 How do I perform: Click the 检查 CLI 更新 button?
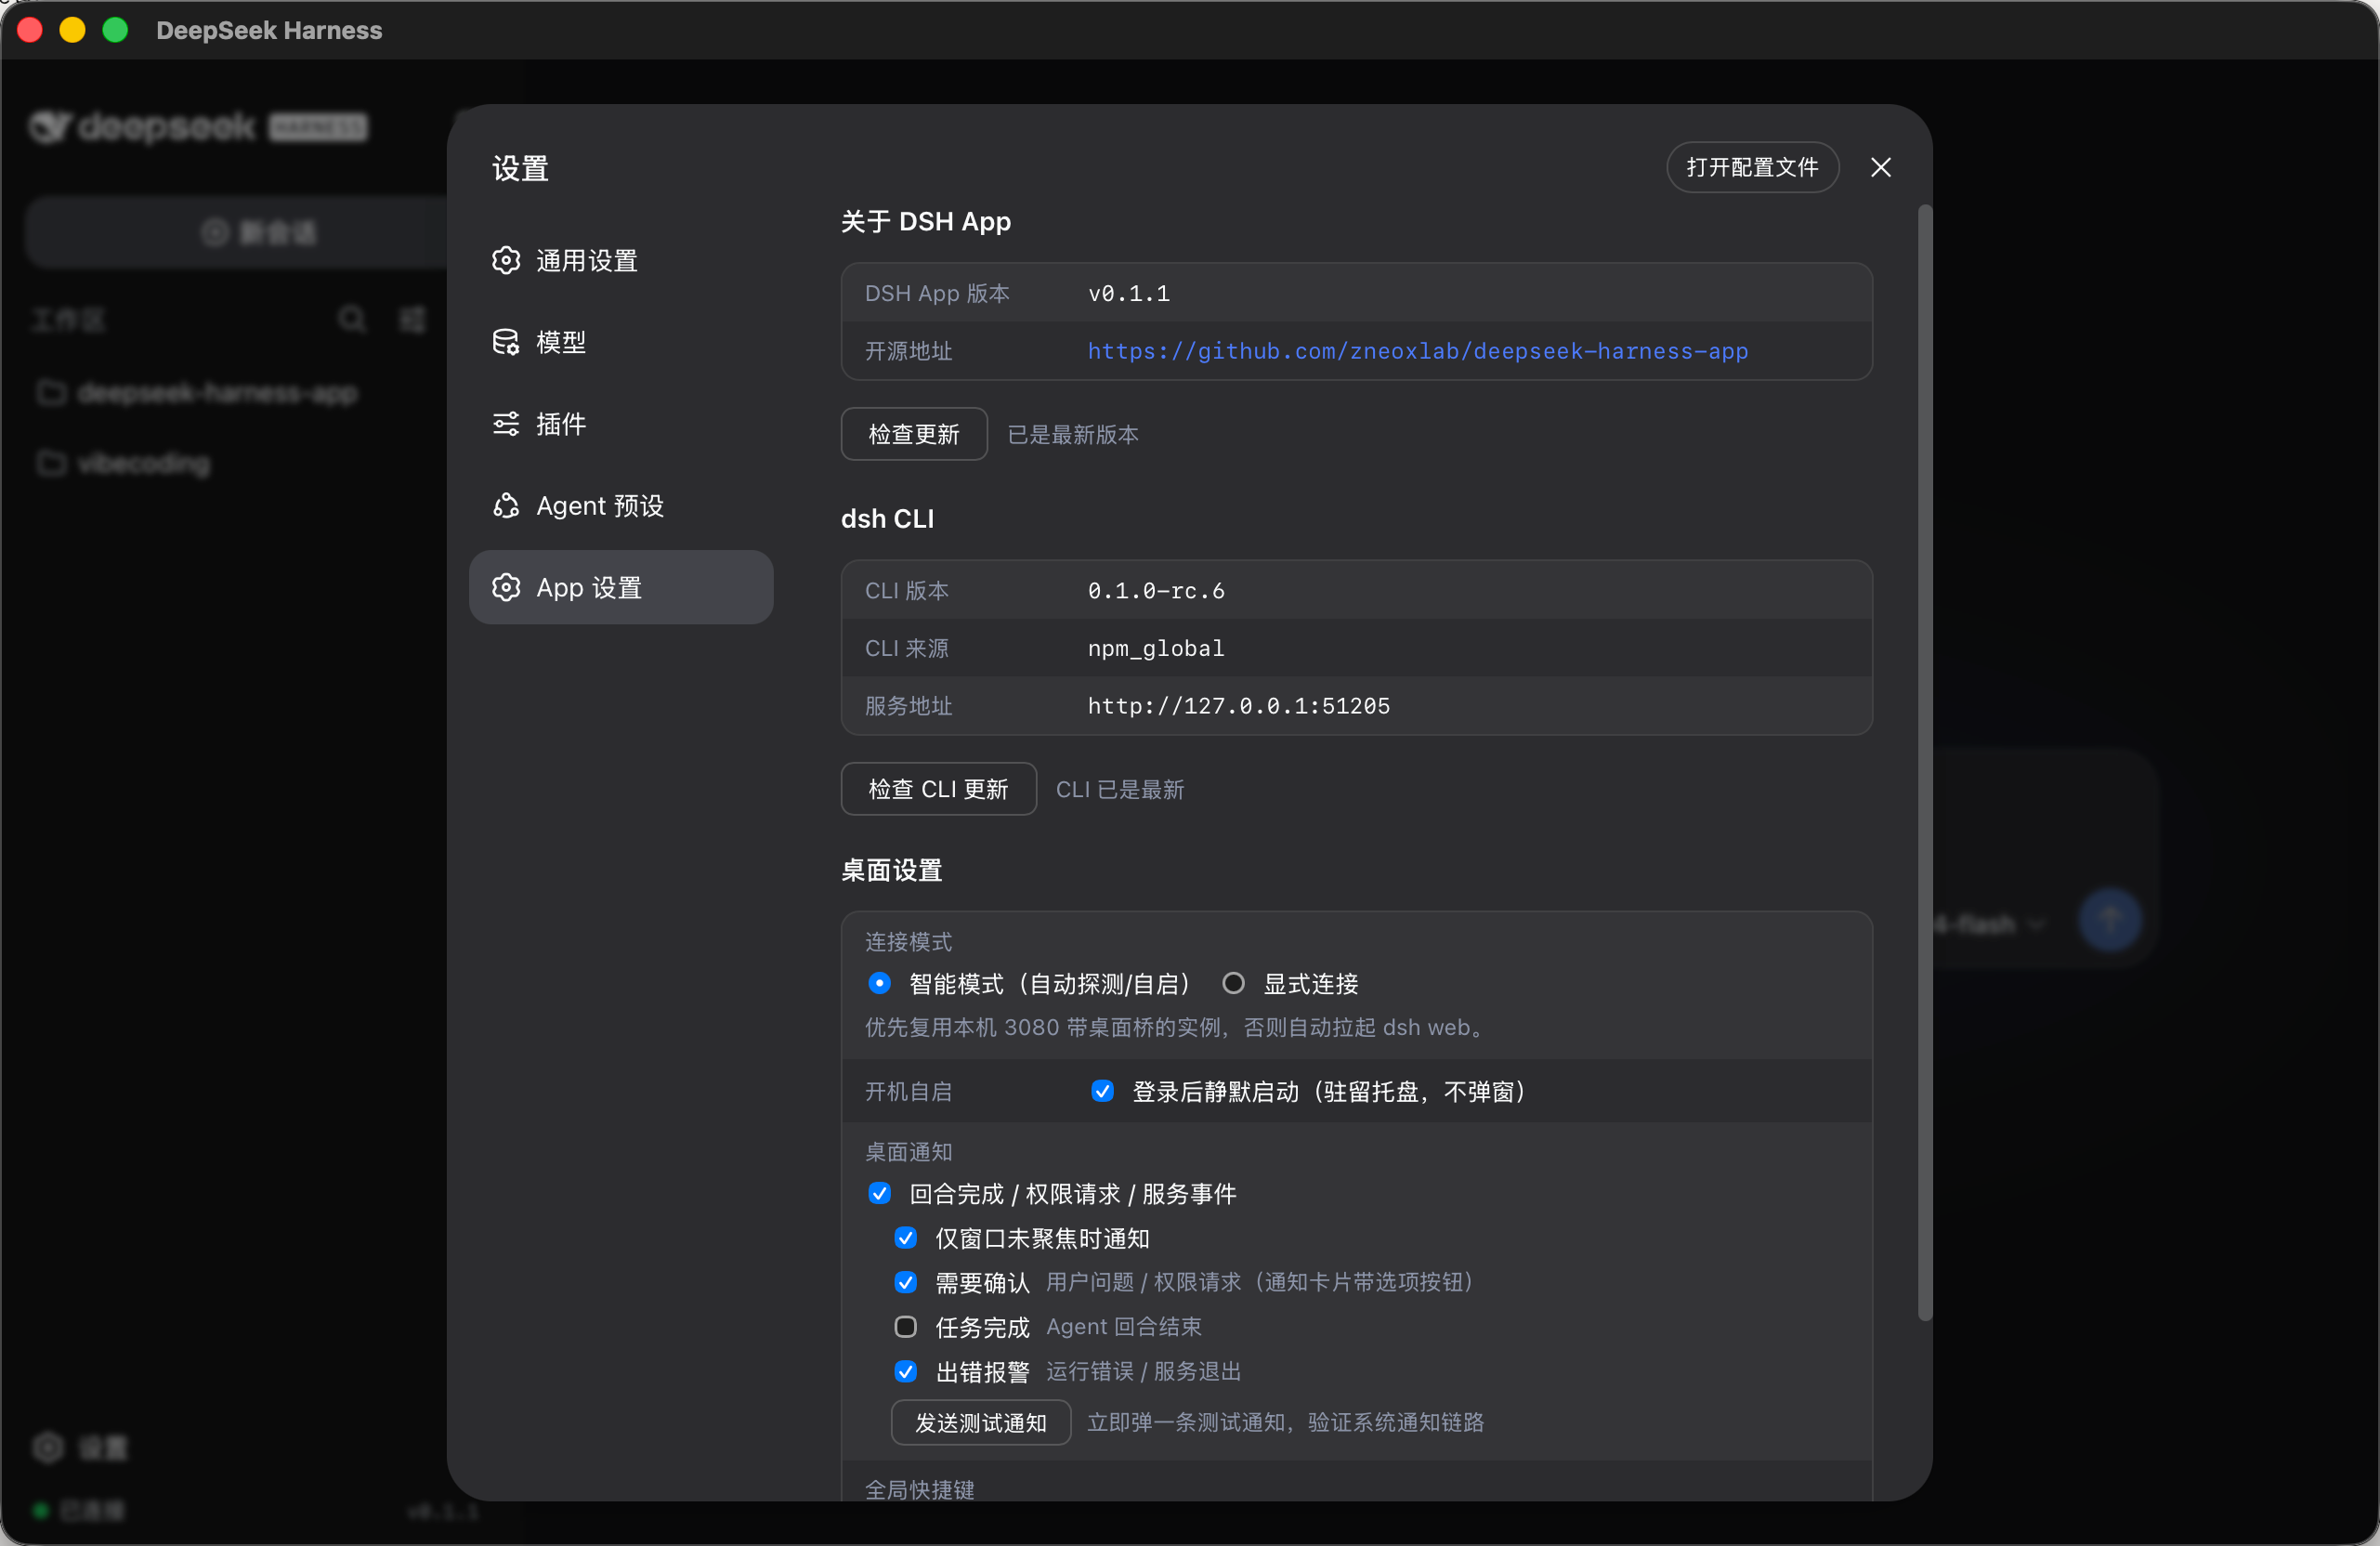(x=938, y=790)
